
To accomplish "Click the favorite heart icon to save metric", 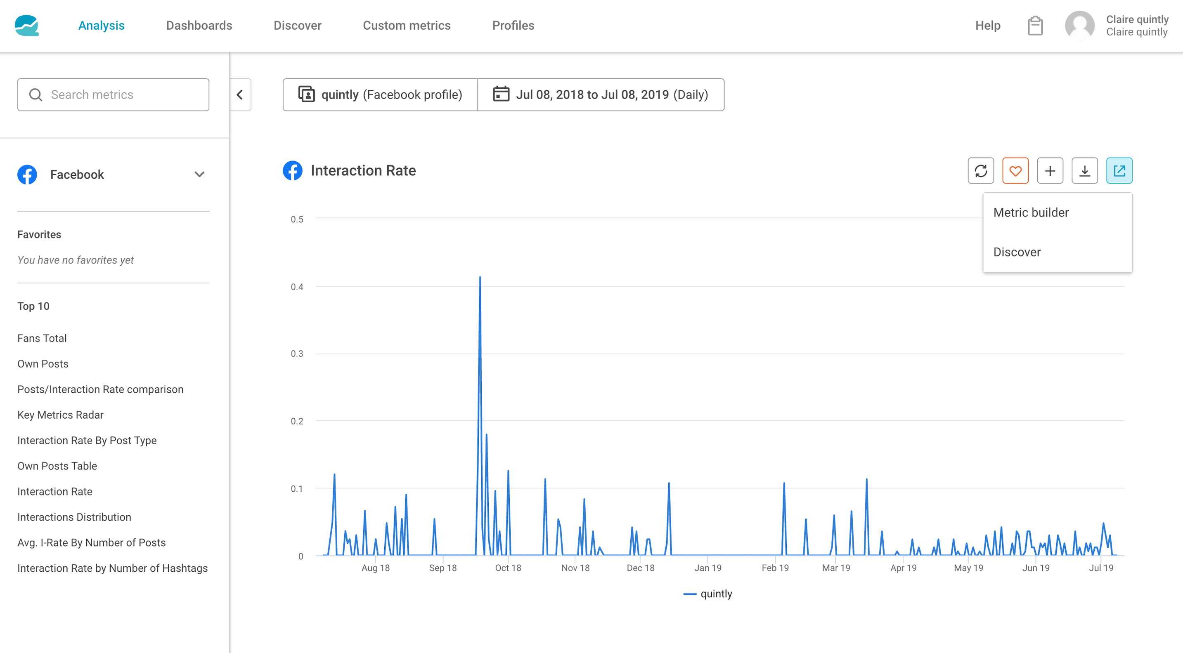I will pos(1015,170).
